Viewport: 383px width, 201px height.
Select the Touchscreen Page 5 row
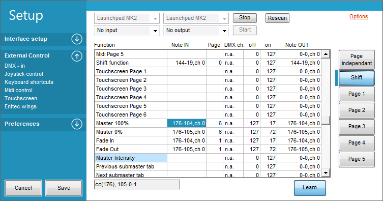208,106
